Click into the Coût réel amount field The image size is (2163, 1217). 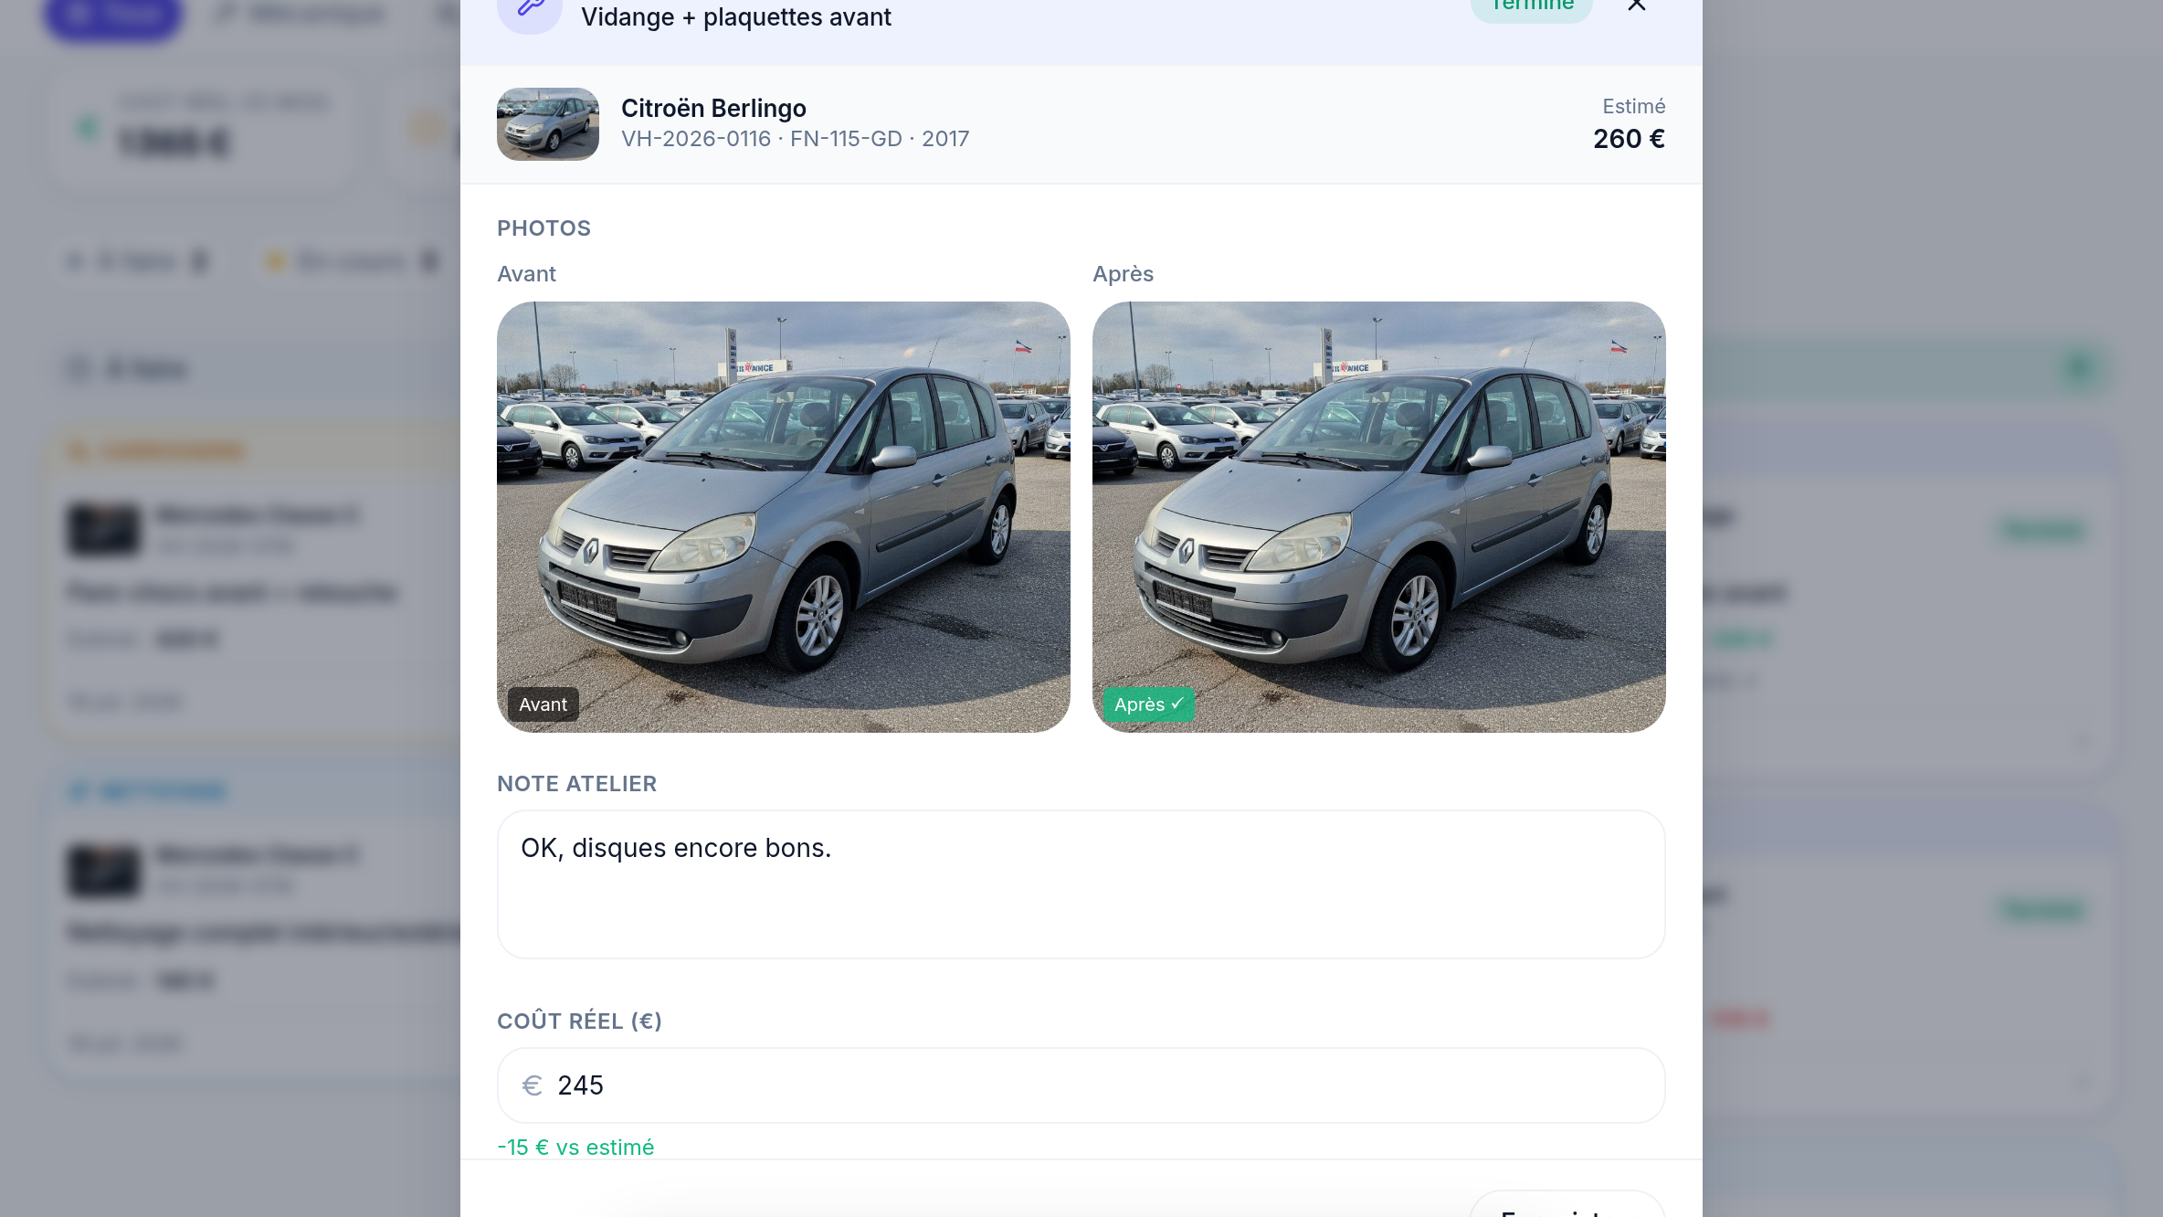[x=1081, y=1085]
